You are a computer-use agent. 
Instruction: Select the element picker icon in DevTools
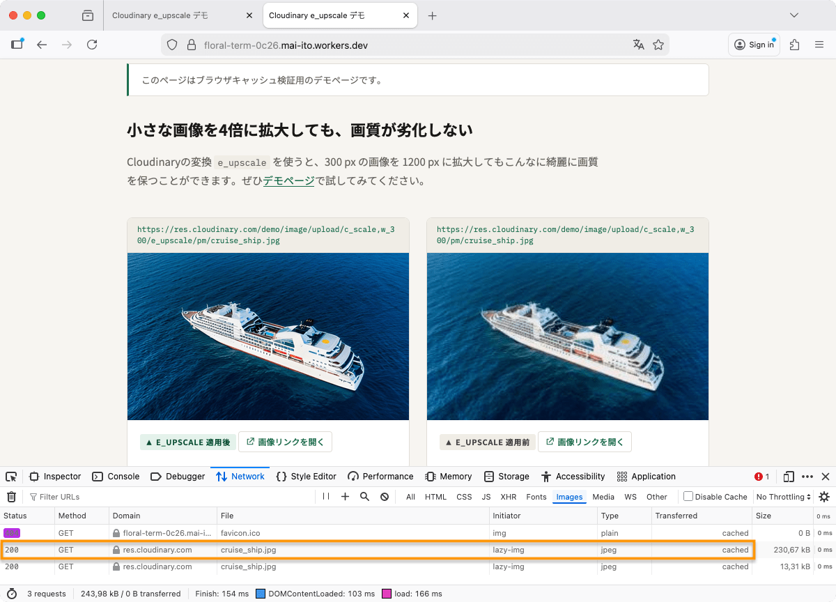[x=10, y=476]
